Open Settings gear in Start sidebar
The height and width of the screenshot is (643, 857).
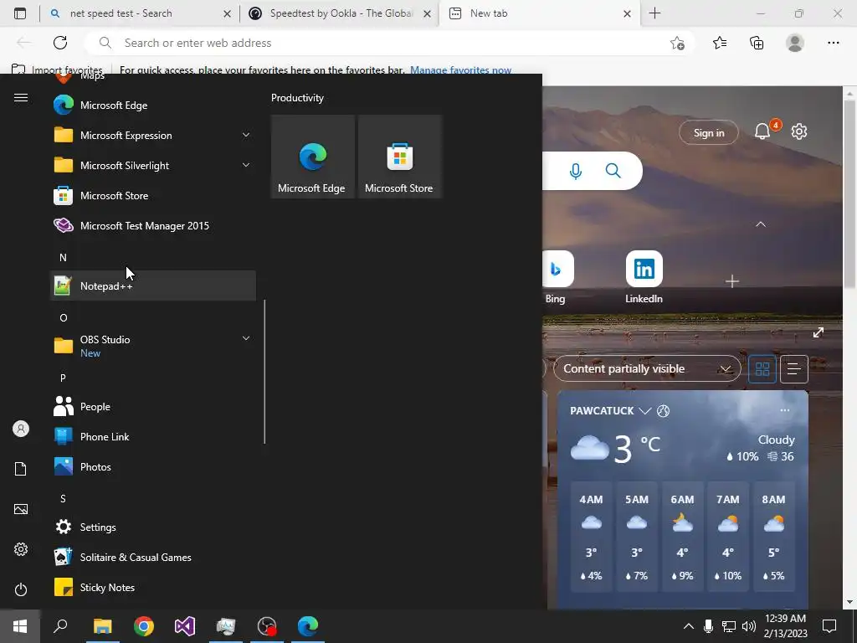pos(21,549)
